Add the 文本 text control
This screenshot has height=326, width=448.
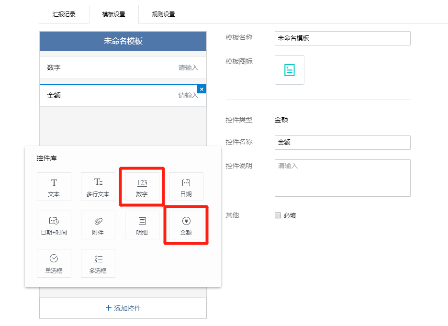(54, 187)
